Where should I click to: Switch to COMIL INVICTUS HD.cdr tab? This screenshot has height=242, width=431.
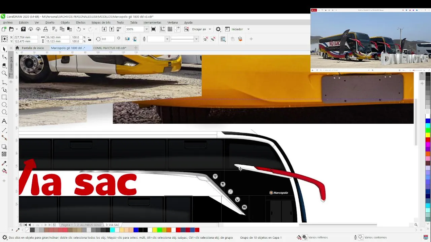coord(110,48)
